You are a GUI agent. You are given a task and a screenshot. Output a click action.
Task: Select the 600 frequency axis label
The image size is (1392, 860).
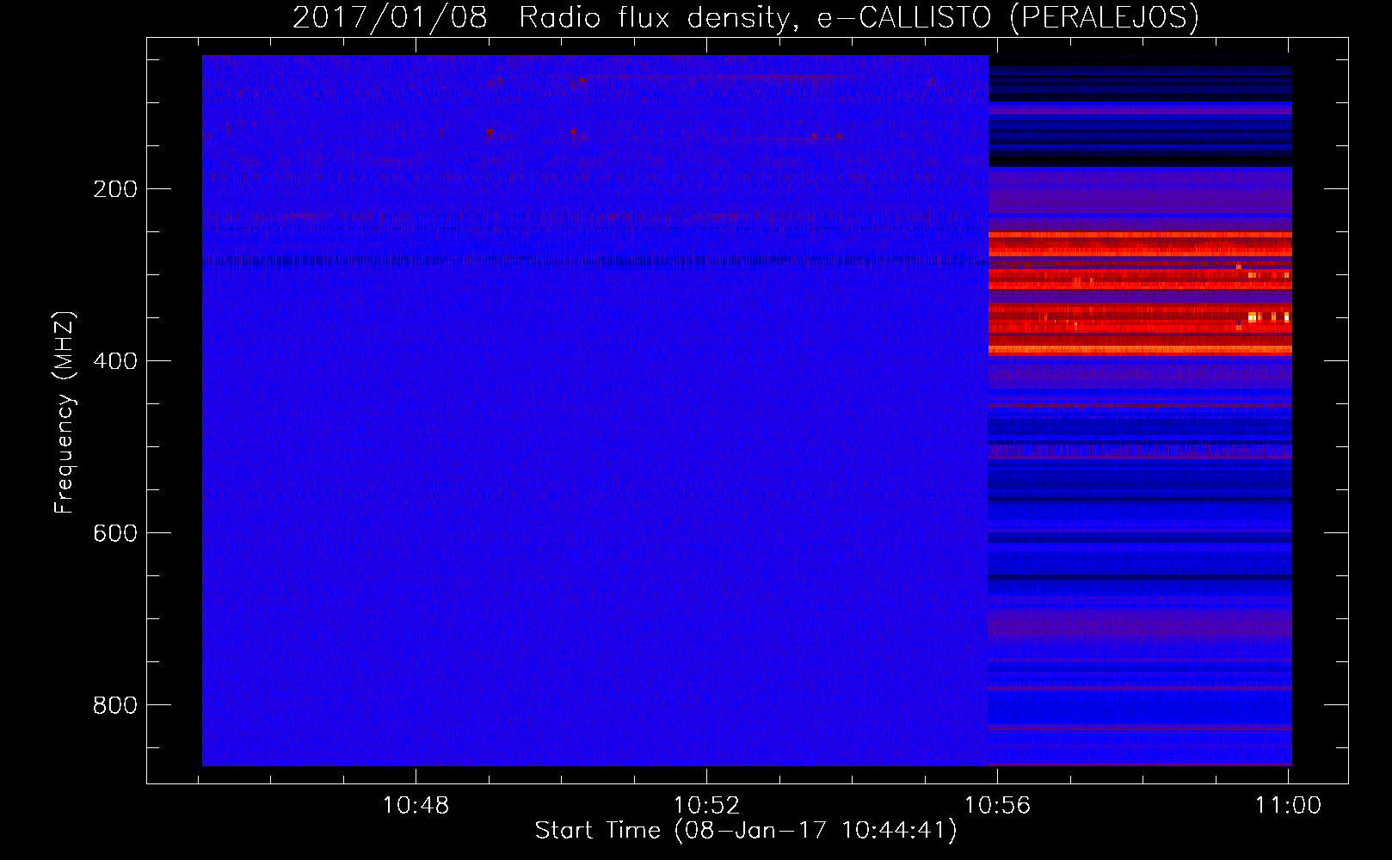pos(114,533)
